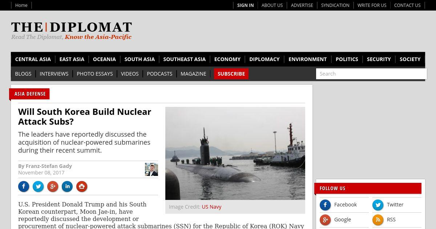Screen dimensions: 436x229
Task: Open Magazine page
Action: (193, 74)
